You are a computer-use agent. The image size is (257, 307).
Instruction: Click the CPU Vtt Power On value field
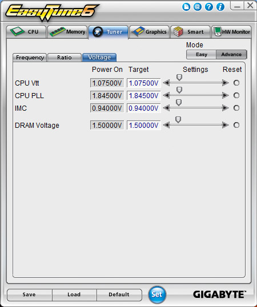click(107, 83)
